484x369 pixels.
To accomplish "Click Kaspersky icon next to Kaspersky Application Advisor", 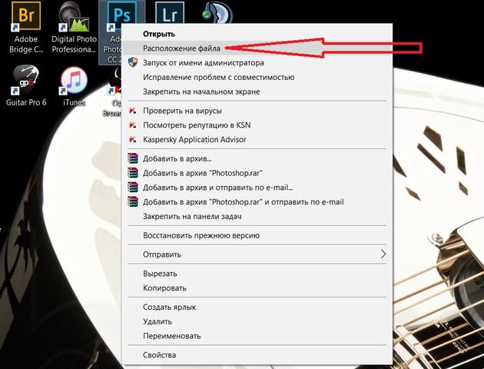I will coord(133,140).
